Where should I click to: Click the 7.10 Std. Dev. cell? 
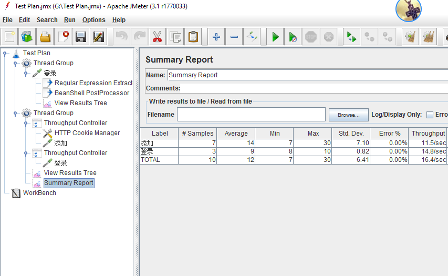351,143
